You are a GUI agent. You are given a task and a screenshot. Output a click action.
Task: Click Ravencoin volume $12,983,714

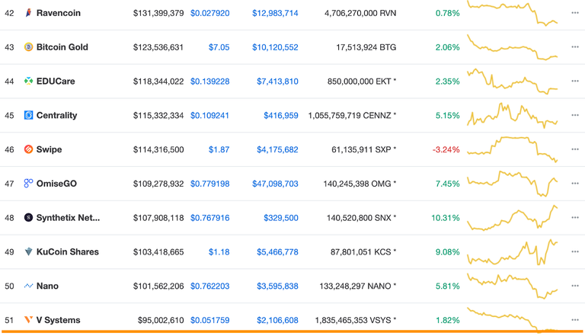(x=275, y=14)
